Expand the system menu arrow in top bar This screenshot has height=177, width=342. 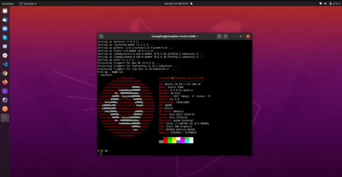pos(339,4)
